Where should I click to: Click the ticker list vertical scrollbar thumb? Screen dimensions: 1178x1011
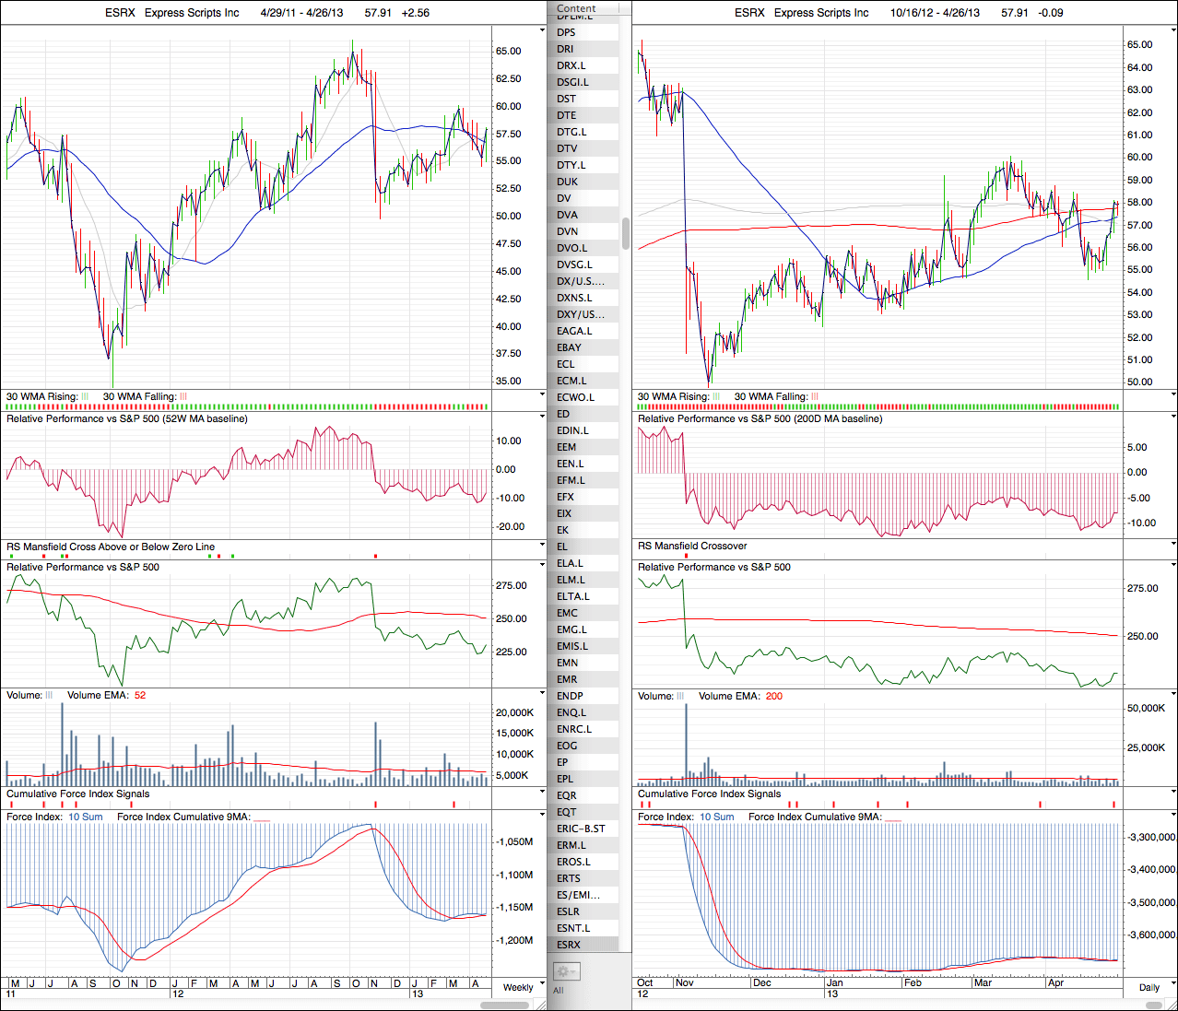[626, 233]
